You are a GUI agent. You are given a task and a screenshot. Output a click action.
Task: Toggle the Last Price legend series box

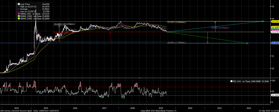[19, 4]
